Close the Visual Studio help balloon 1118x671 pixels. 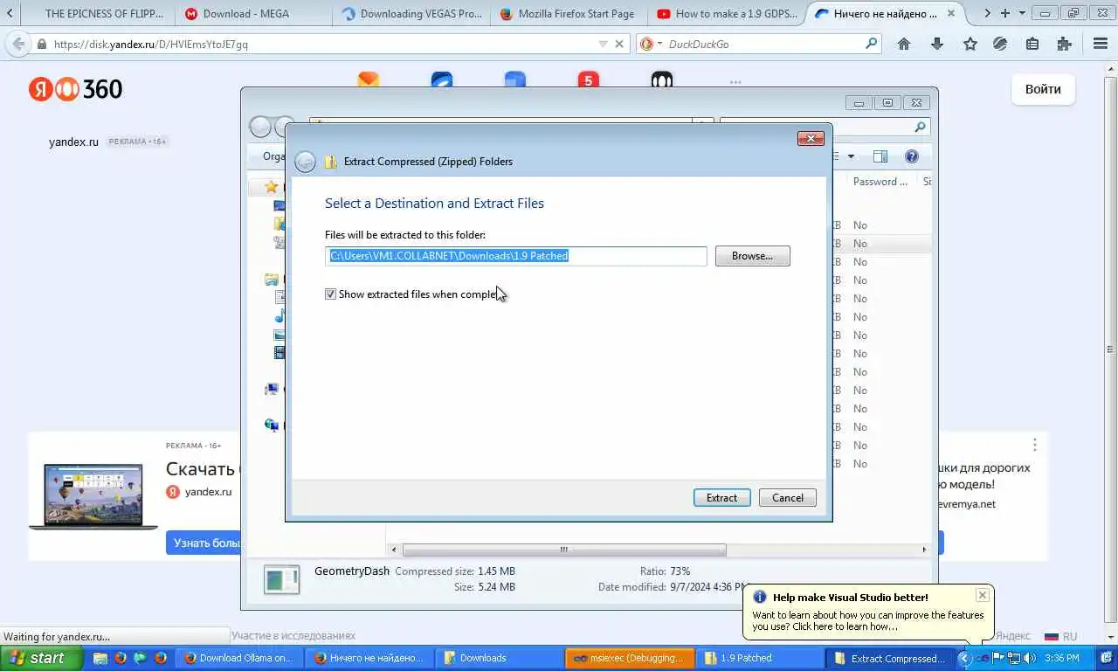pos(983,595)
